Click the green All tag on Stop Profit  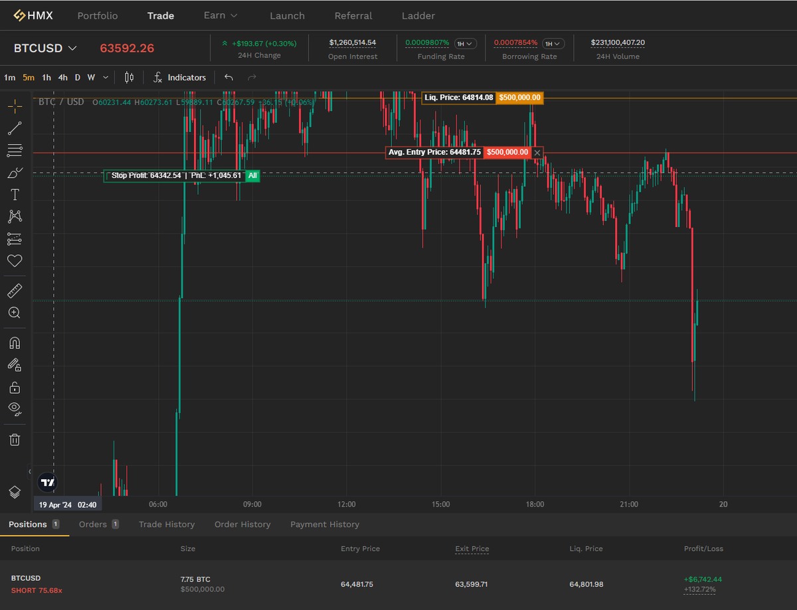pos(252,176)
